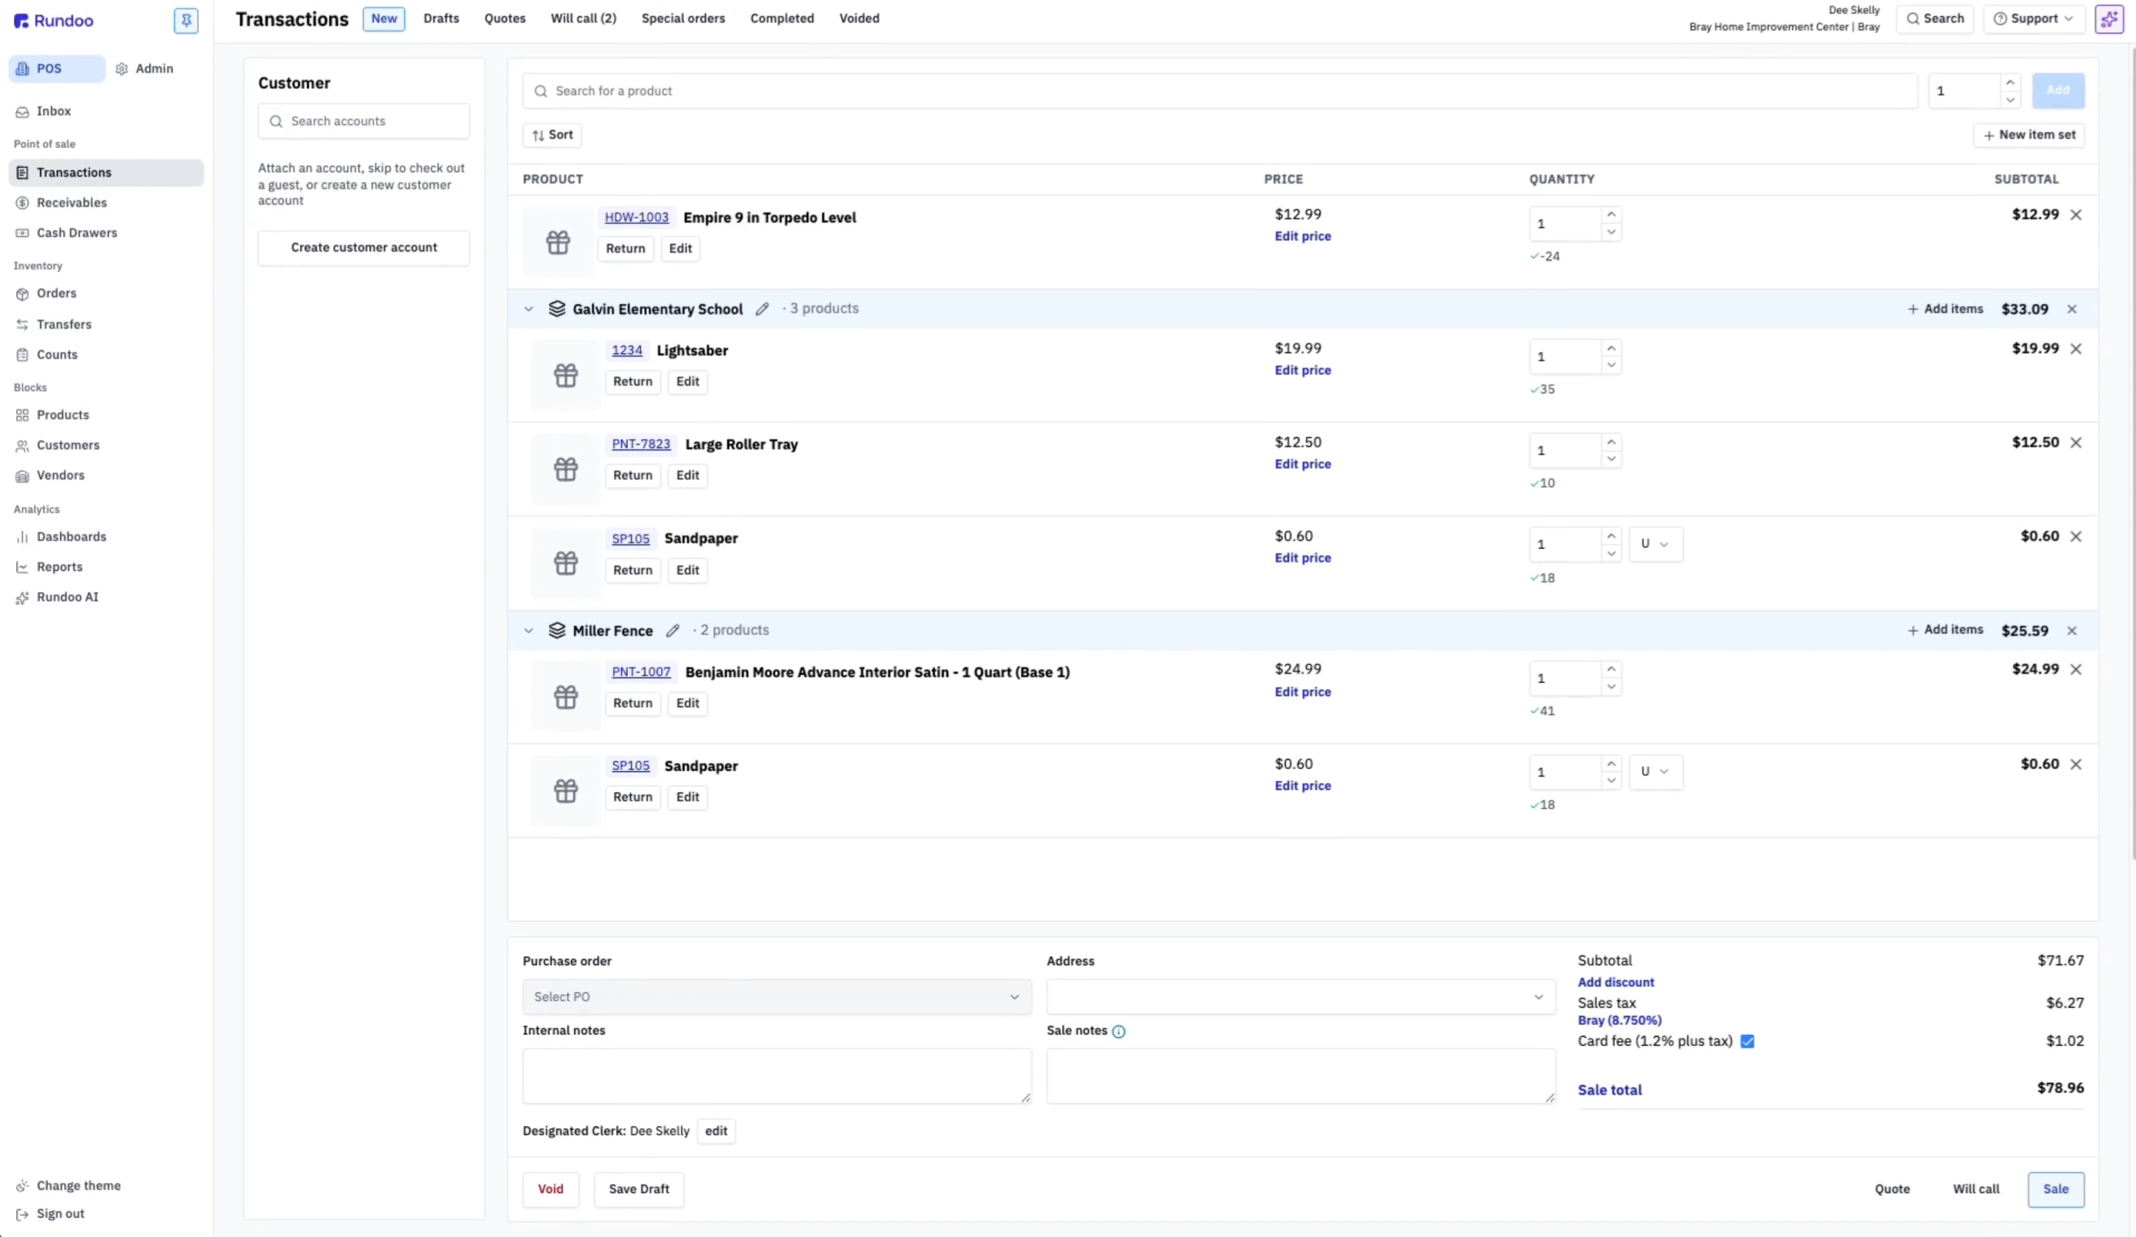Screen dimensions: 2136x1237
Task: Toggle the Card fee checkbox
Action: 1747,1041
